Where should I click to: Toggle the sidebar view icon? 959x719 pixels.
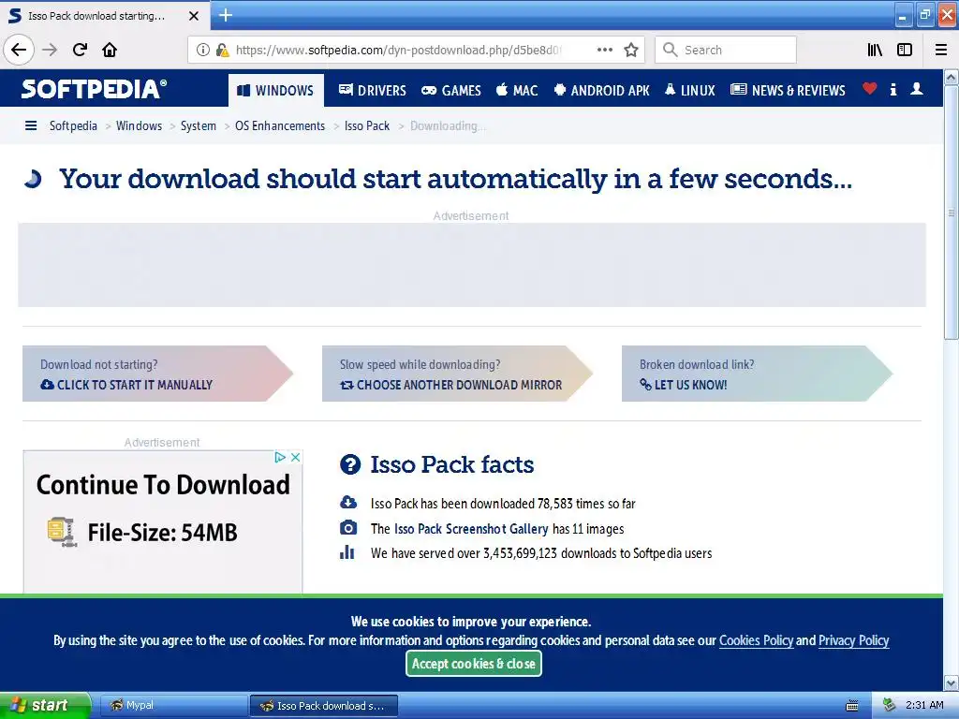click(905, 50)
